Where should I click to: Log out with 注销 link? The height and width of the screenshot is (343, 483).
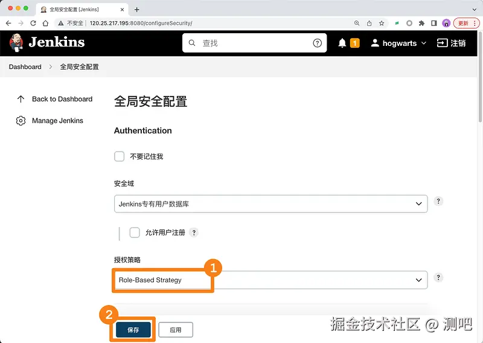(x=451, y=43)
